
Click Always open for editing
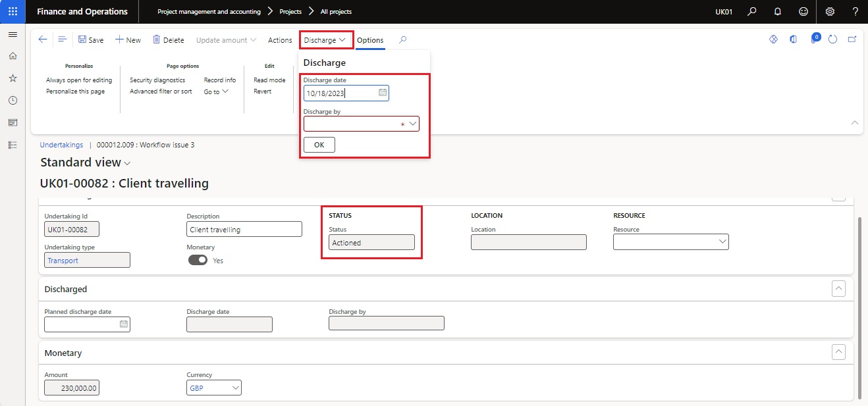[x=79, y=80]
